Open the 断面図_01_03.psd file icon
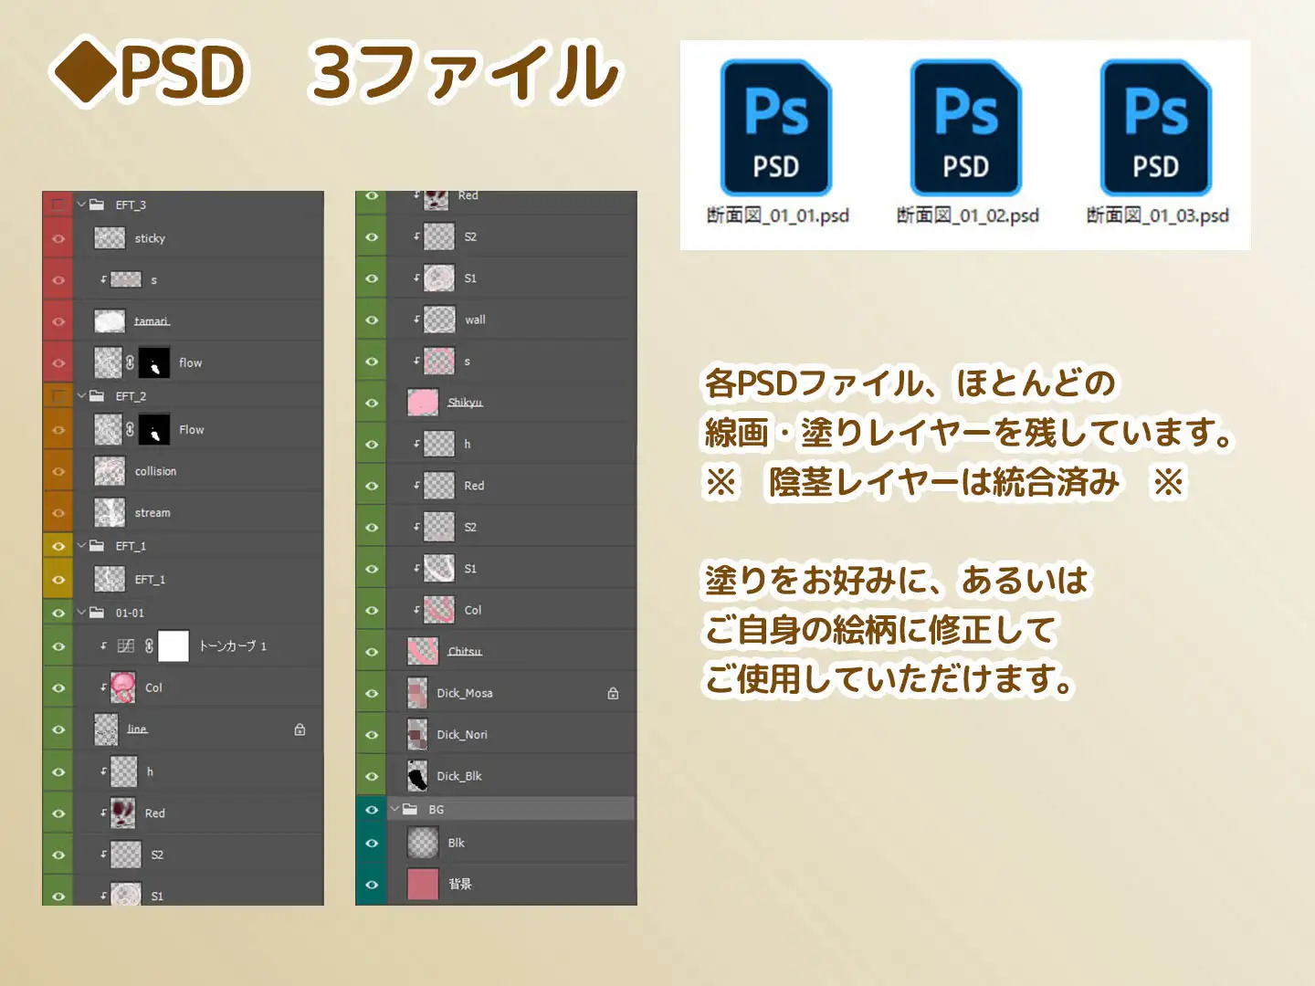 pos(1156,128)
